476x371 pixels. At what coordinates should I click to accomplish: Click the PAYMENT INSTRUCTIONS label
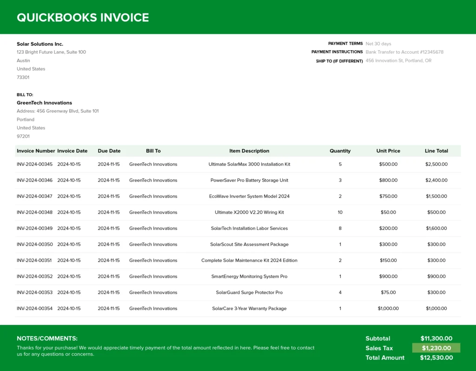[337, 52]
